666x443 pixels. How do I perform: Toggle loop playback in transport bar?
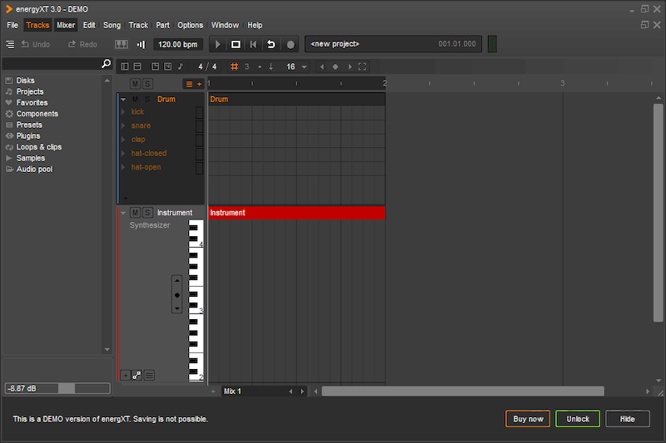(271, 44)
